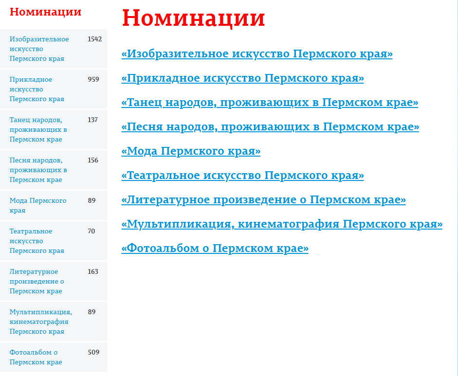
Task: Choose sidebar item Фотоальбом with 509 entries
Action: pos(36,357)
